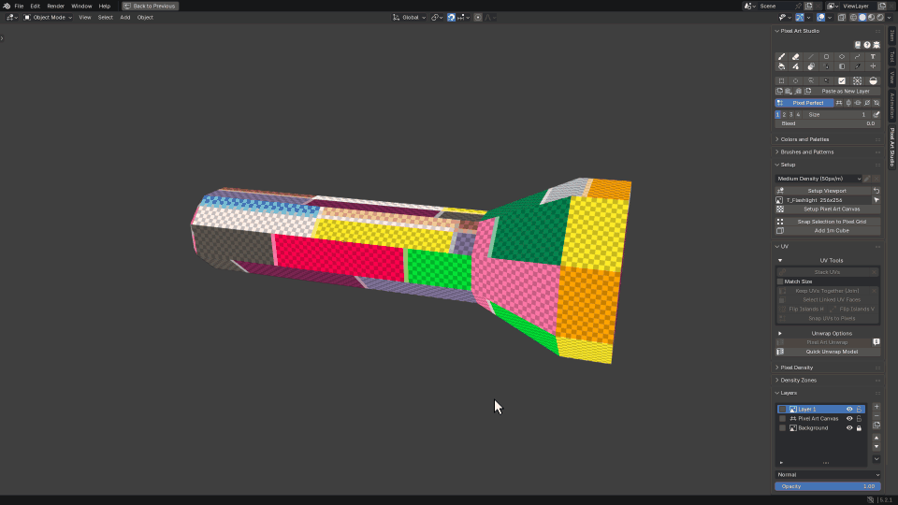Click the Blender logo icon
Viewport: 898px width, 505px height.
7,6
